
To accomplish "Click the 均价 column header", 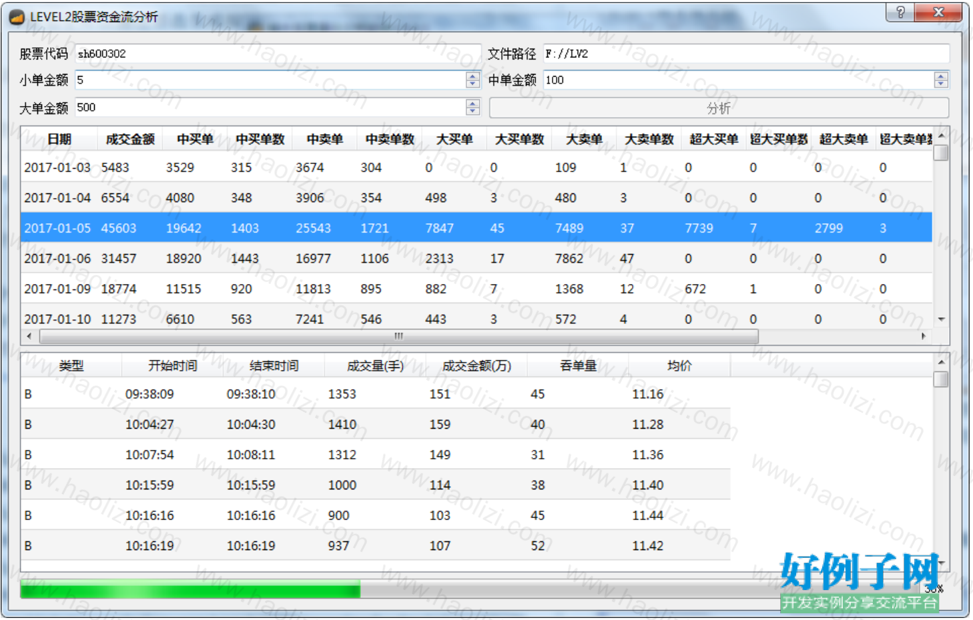I will click(x=680, y=366).
